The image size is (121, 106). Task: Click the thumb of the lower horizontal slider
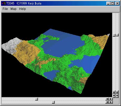click(x=53, y=102)
